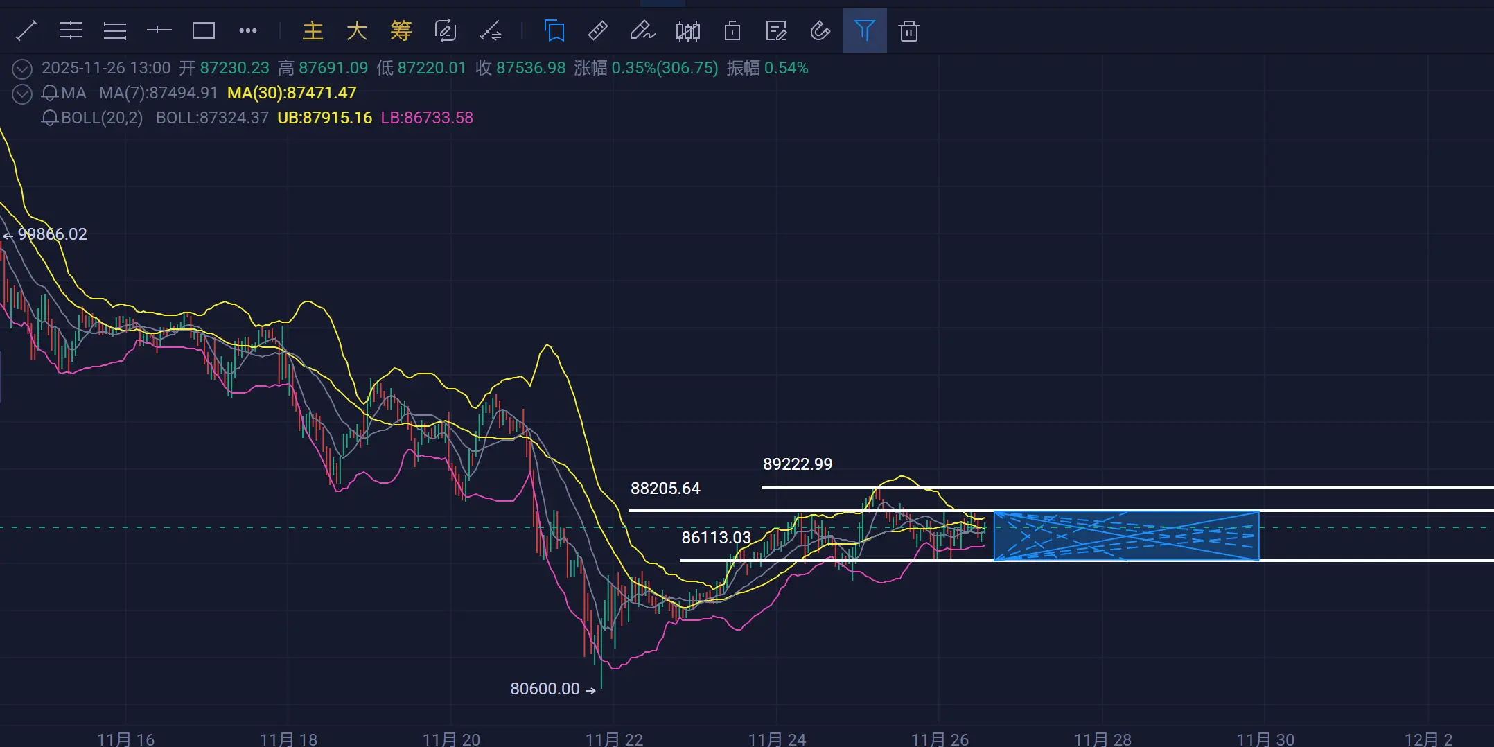1494x747 pixels.
Task: Click the 89222.99 resistance line label
Action: 798,464
